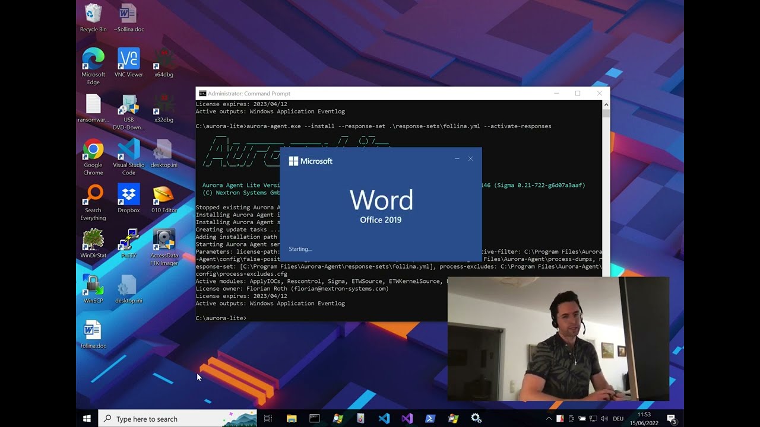Open the Settings gear on the taskbar

click(476, 419)
